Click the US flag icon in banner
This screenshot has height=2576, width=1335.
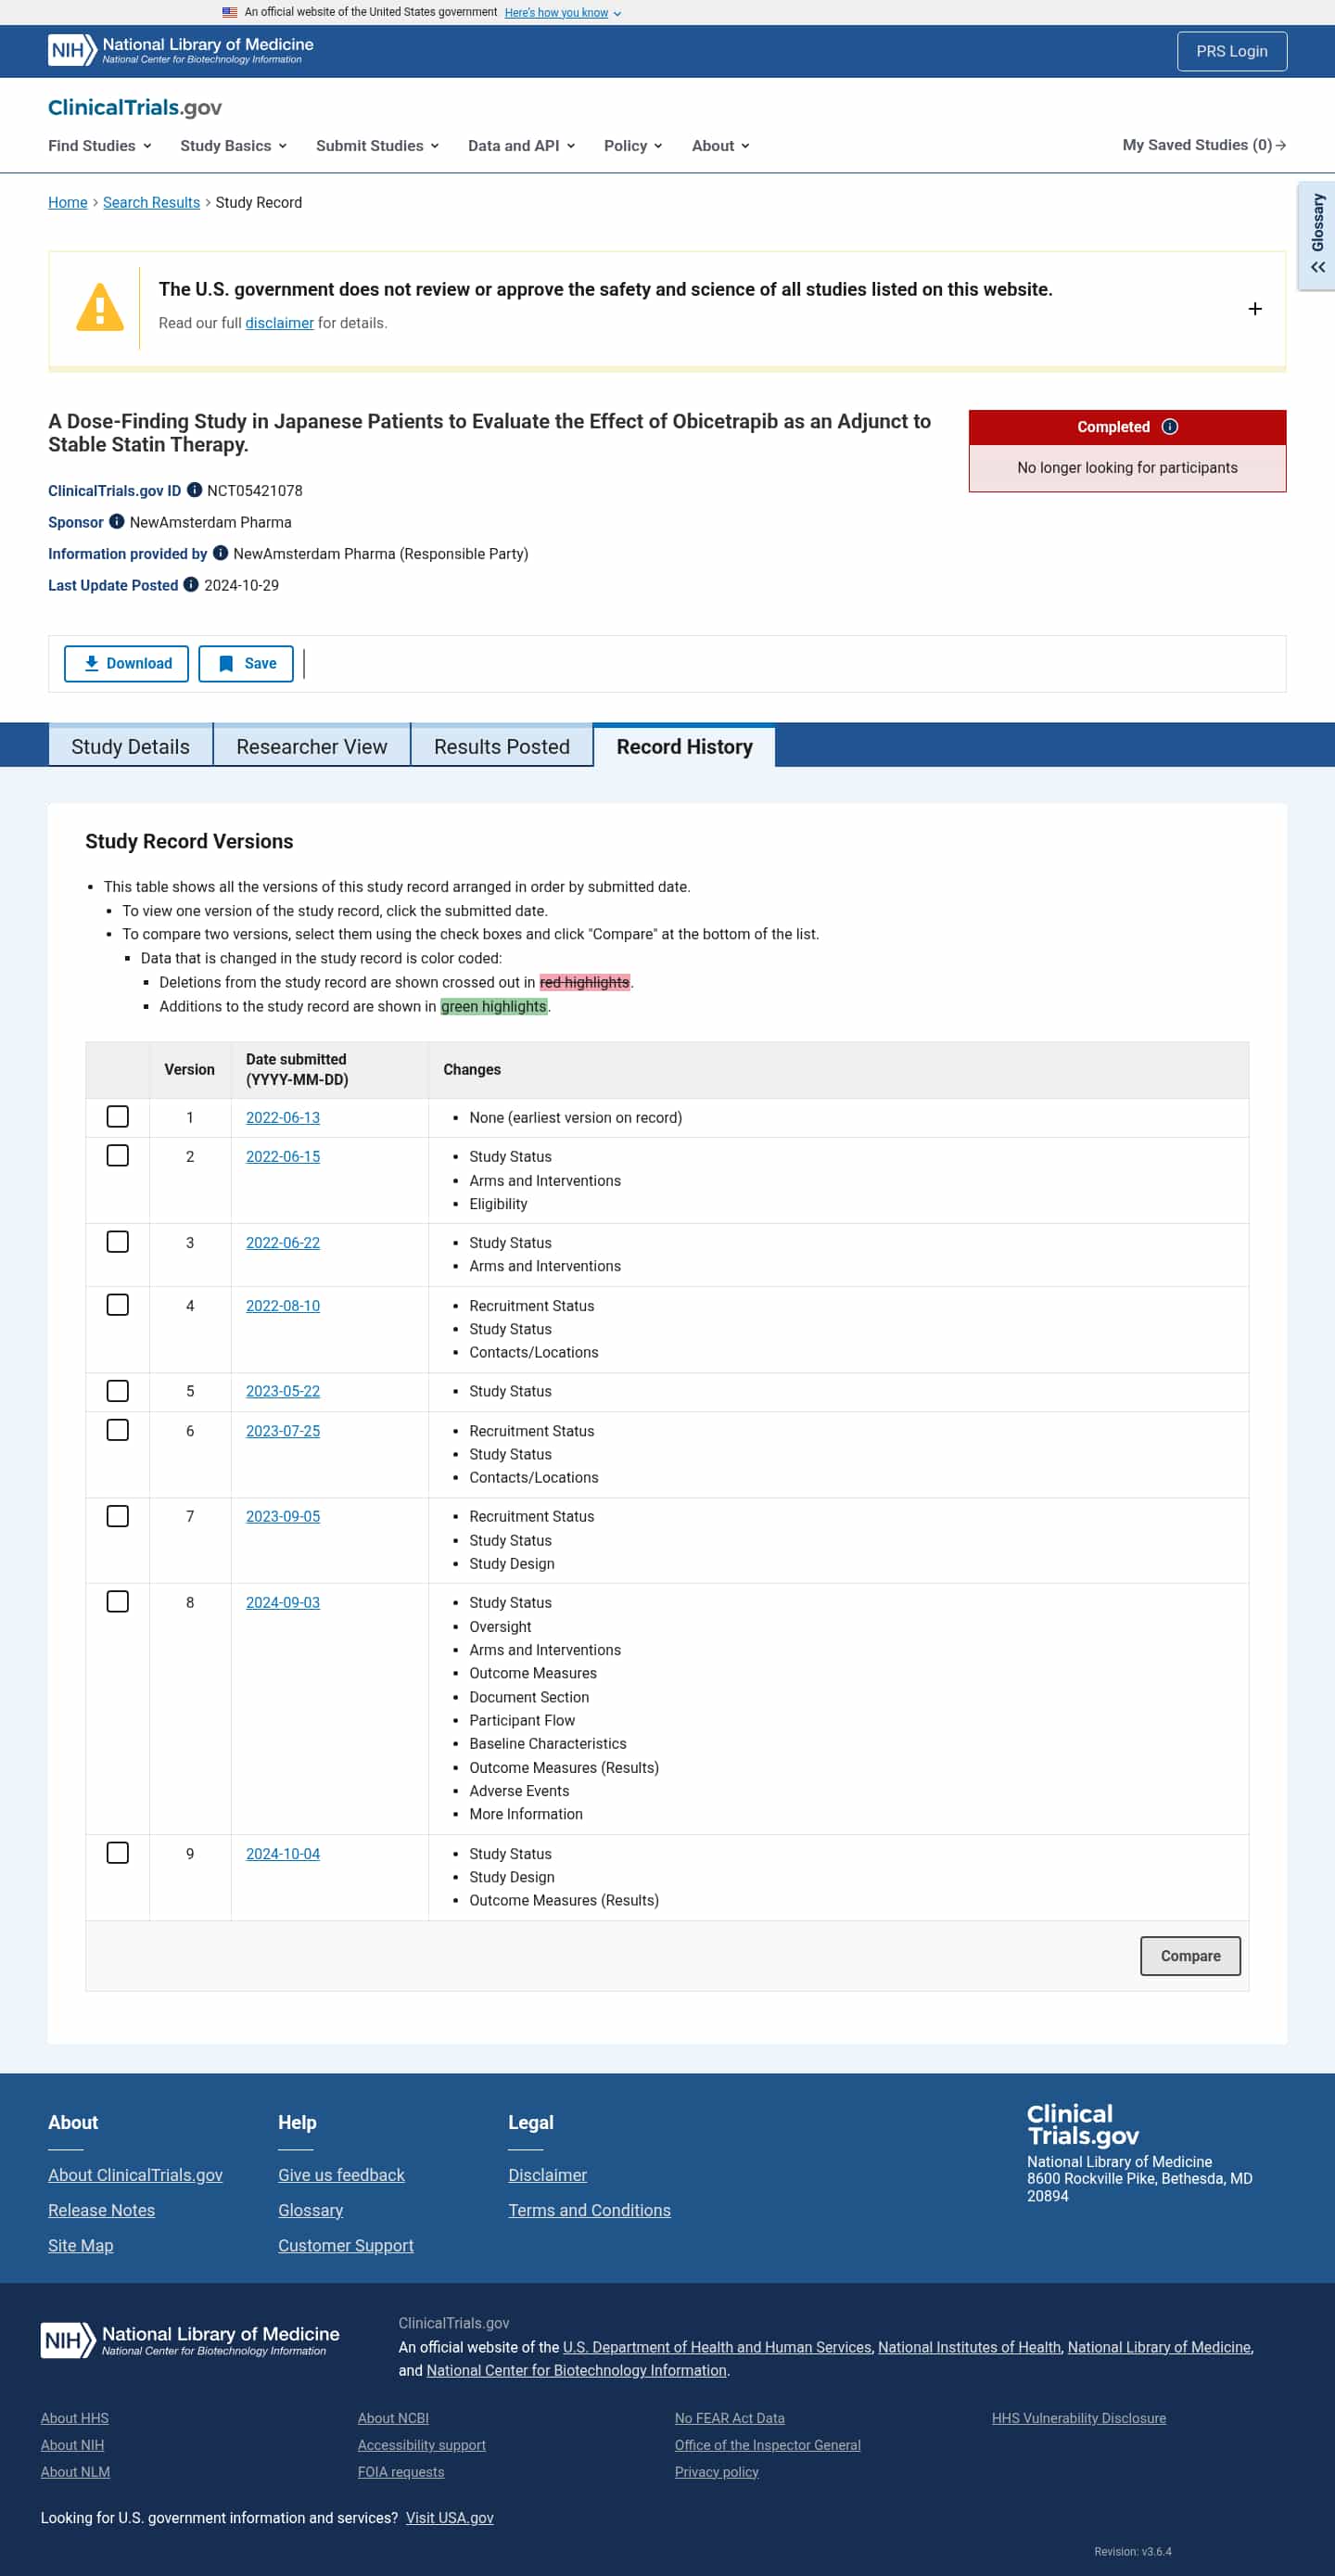click(230, 12)
